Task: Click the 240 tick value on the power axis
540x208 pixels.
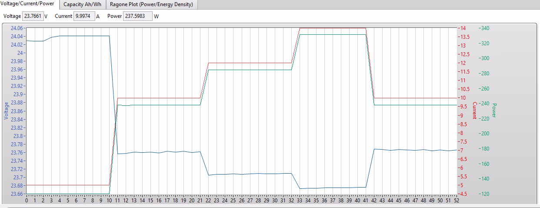Action: click(485, 104)
